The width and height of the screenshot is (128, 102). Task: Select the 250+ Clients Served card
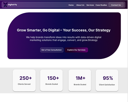(x=24, y=80)
